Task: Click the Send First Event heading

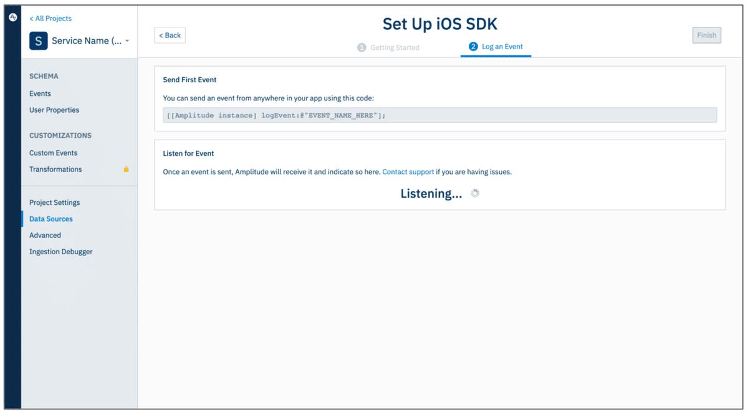Action: pyautogui.click(x=189, y=80)
